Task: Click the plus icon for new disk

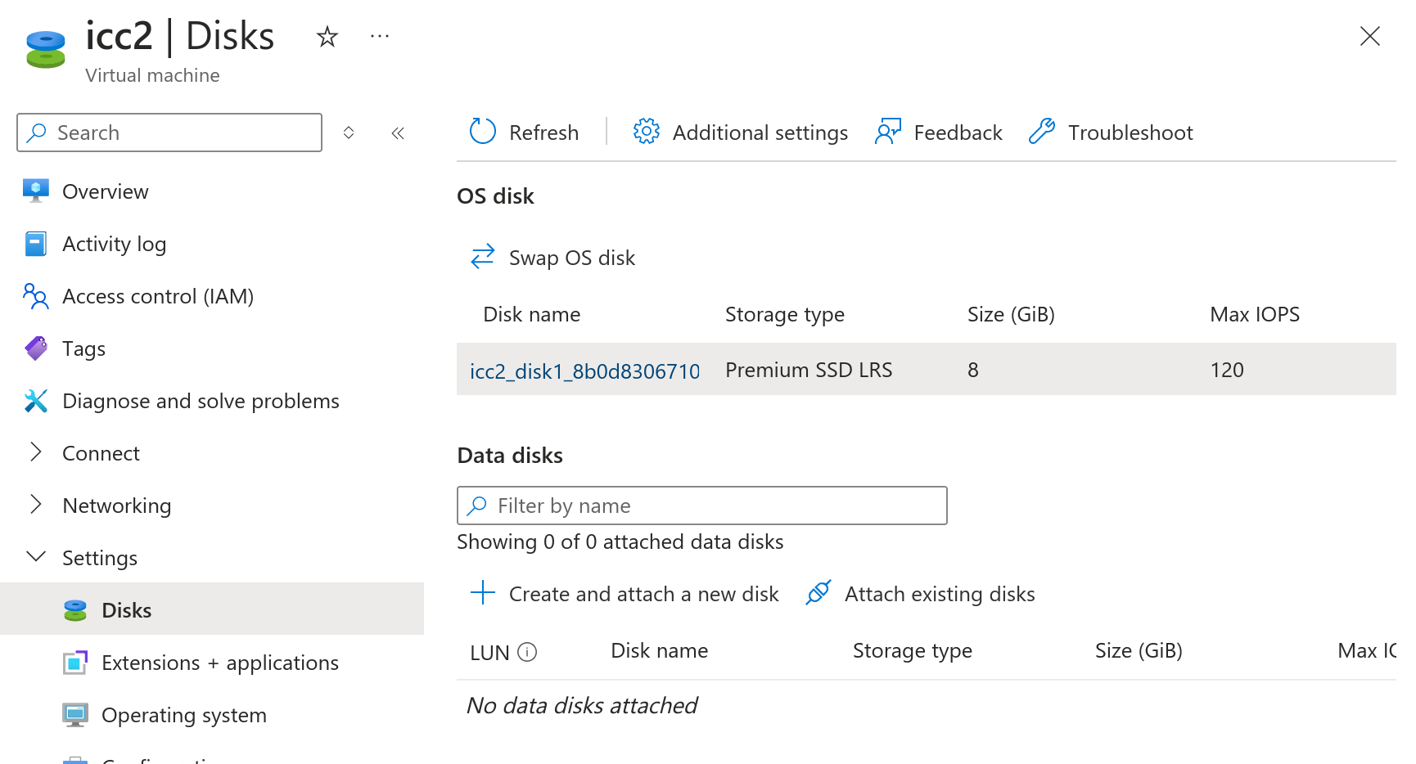Action: coord(483,593)
